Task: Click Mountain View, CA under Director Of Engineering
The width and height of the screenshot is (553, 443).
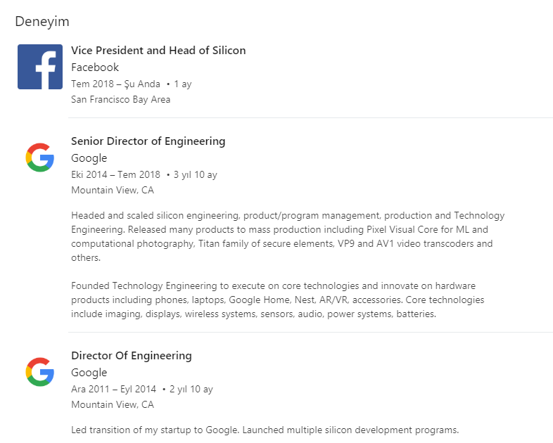Action: point(113,404)
